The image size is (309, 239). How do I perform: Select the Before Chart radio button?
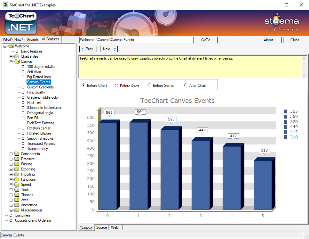(x=83, y=85)
